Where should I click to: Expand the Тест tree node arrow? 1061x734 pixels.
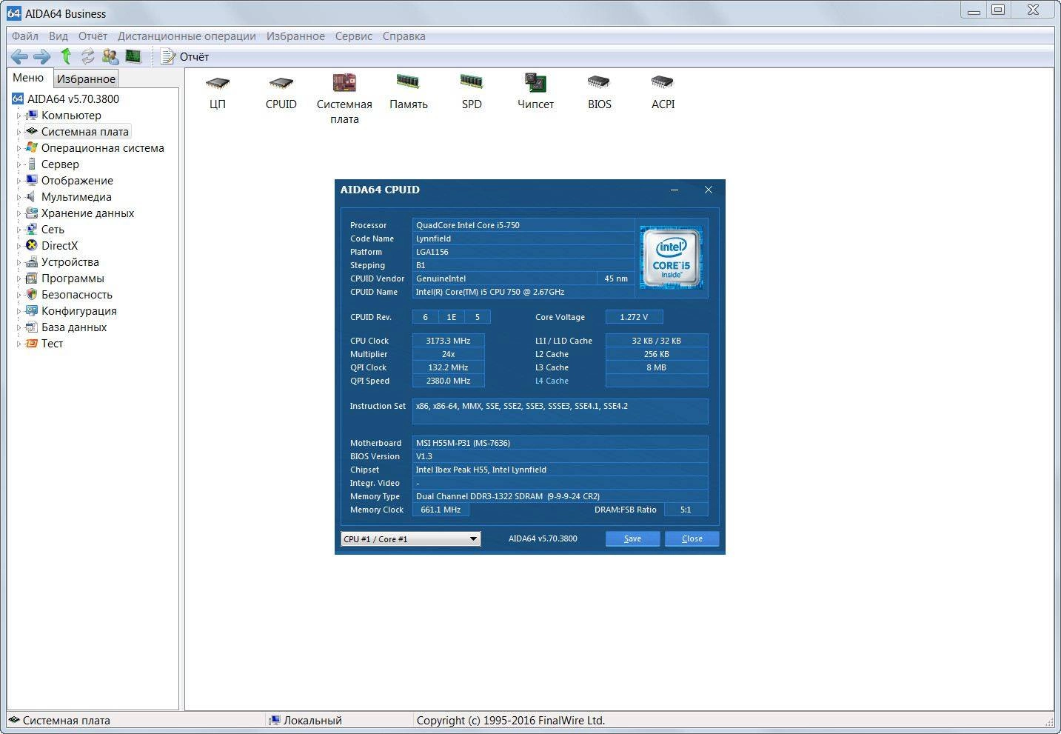(19, 344)
